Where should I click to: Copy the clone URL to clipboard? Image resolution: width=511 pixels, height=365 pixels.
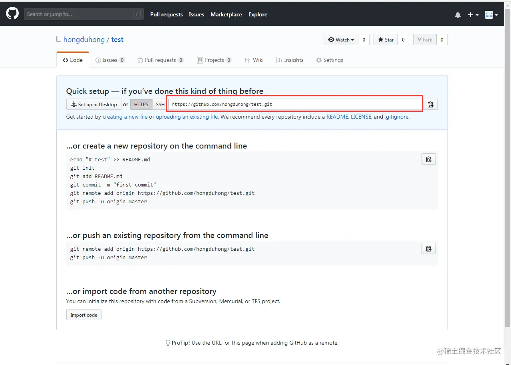(x=430, y=104)
